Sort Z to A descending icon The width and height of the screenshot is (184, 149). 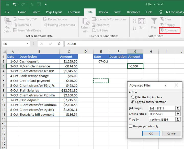(x=134, y=28)
